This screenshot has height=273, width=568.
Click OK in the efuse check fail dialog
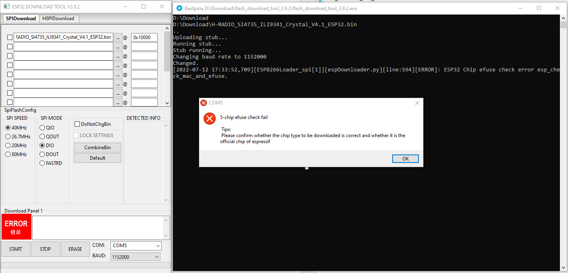tap(406, 159)
